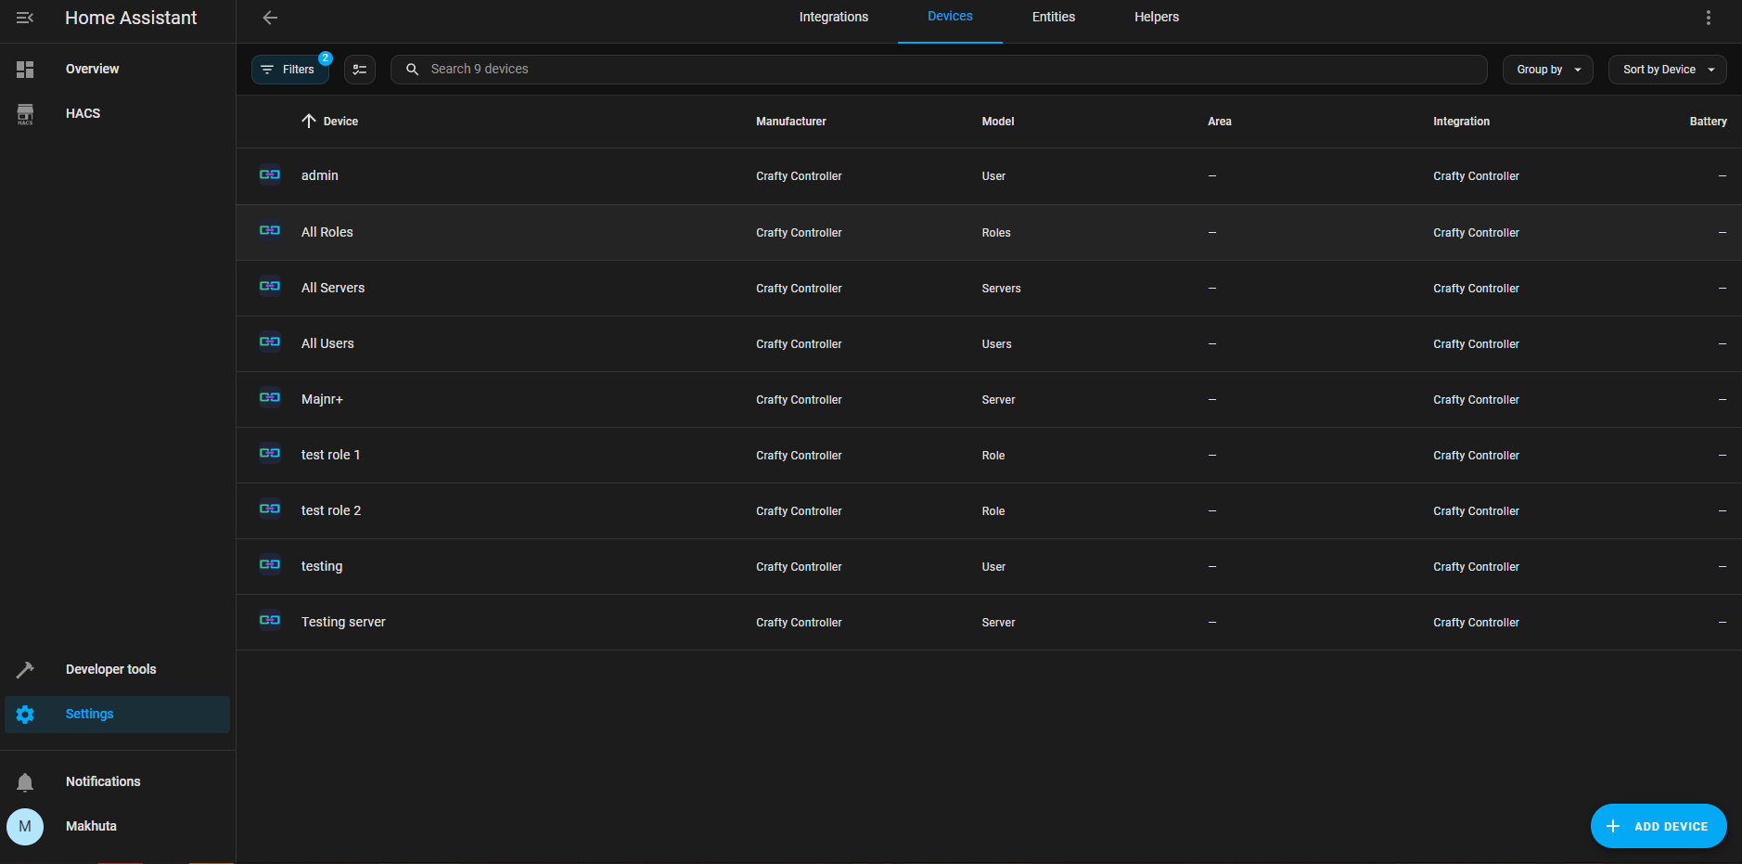The image size is (1742, 864).
Task: Click the Filters count badge 2
Action: (326, 58)
